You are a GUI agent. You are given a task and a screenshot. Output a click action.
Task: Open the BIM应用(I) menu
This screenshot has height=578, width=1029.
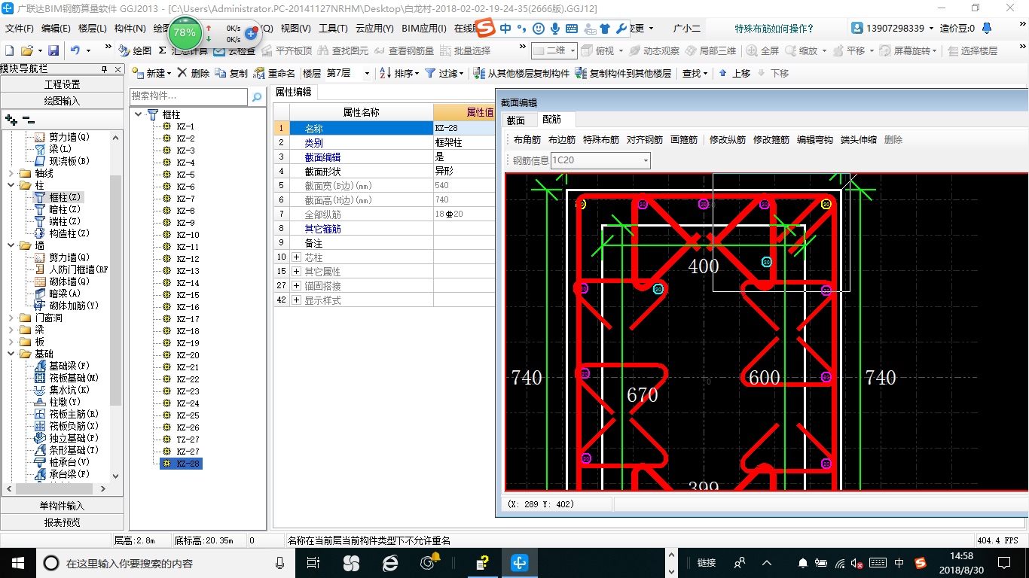pyautogui.click(x=424, y=29)
